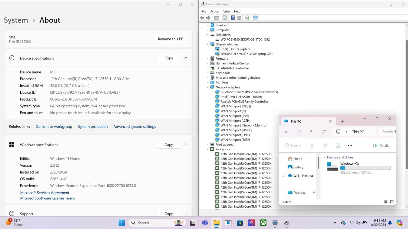Collapse the Device specifications section
408x229 pixels.
pyautogui.click(x=186, y=58)
